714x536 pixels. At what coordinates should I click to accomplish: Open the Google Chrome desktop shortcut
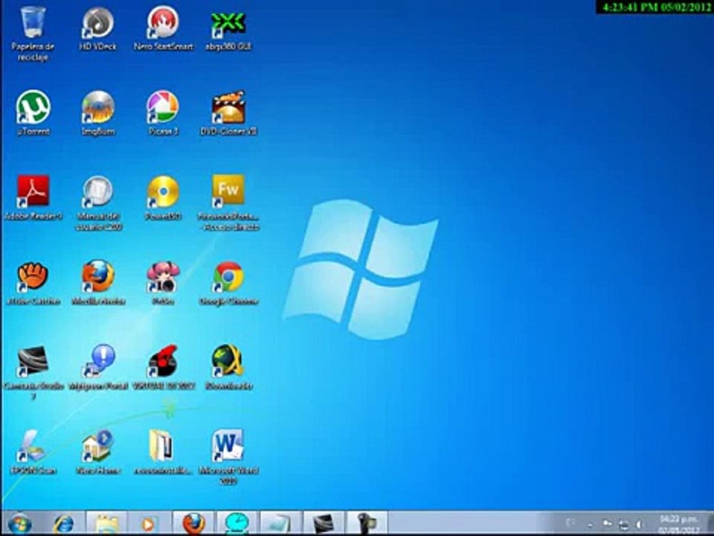point(228,283)
